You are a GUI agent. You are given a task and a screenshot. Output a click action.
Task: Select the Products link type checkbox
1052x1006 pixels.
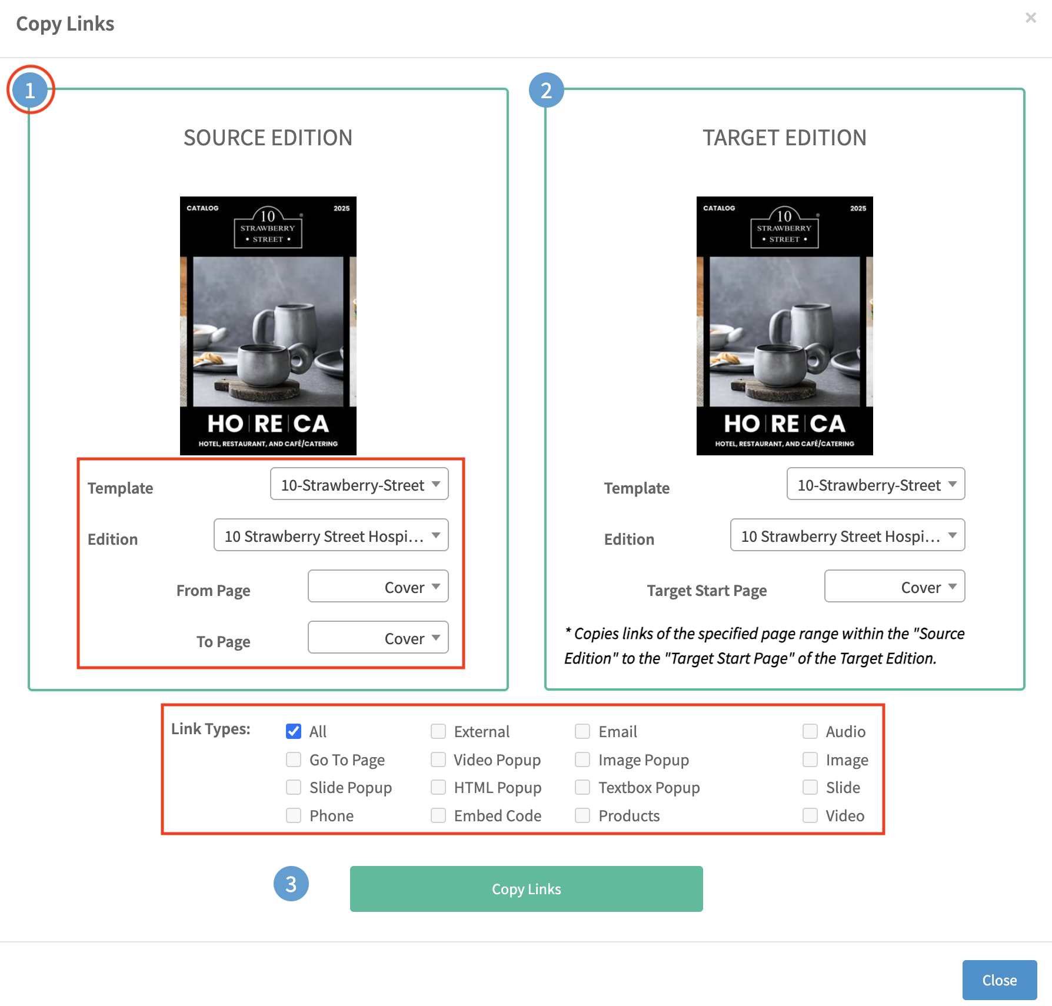coord(582,815)
